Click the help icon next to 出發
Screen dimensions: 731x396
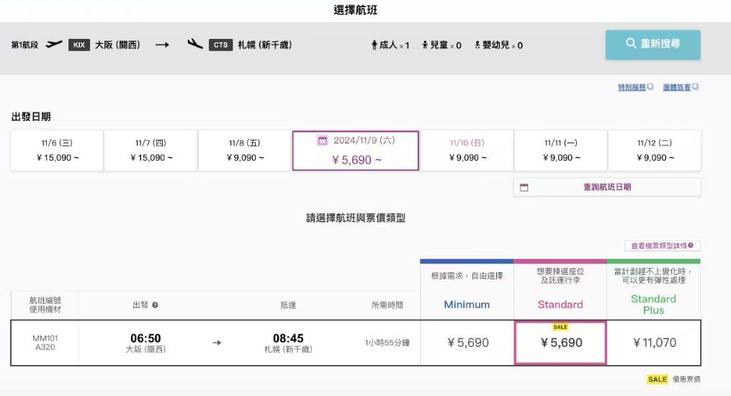155,305
